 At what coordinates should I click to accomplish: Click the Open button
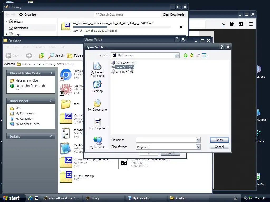click(x=219, y=140)
